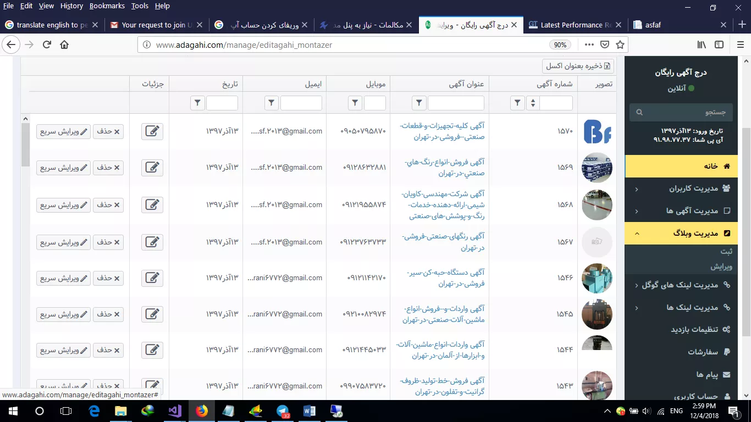751x422 pixels.
Task: Open Microsoft Word from the taskbar
Action: pyautogui.click(x=309, y=410)
